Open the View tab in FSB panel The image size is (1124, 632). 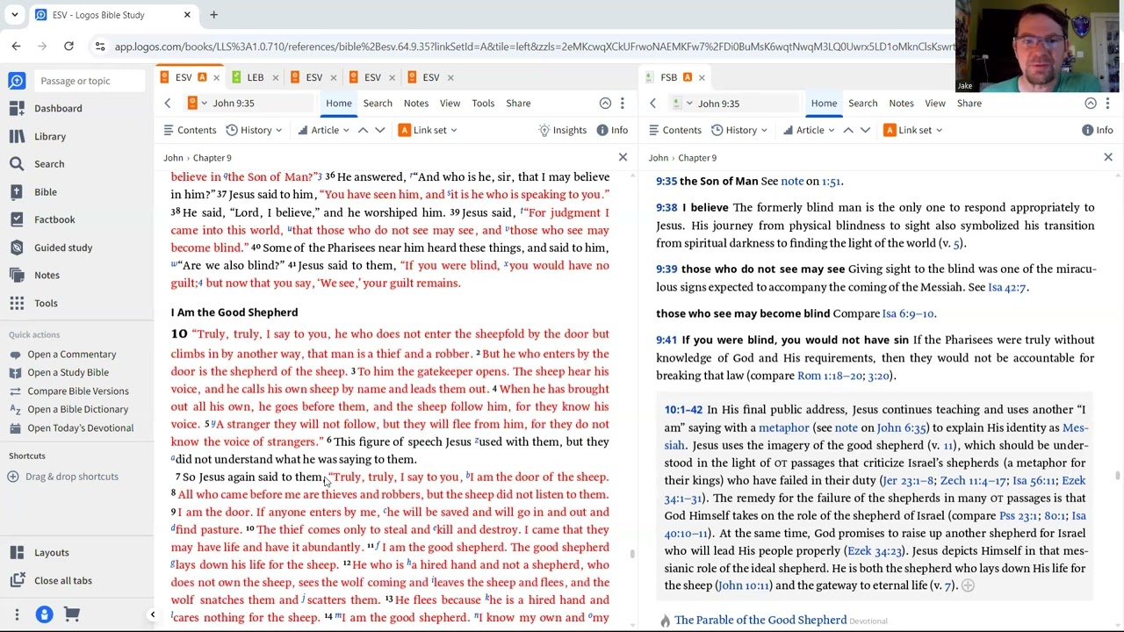pyautogui.click(x=935, y=104)
